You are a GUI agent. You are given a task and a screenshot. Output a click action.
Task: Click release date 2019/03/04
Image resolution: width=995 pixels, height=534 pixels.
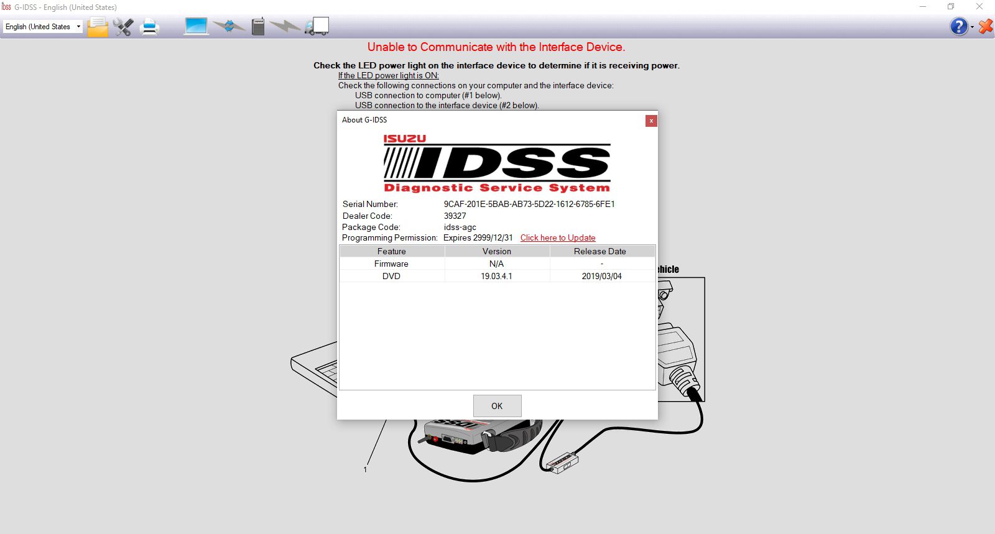pos(602,276)
